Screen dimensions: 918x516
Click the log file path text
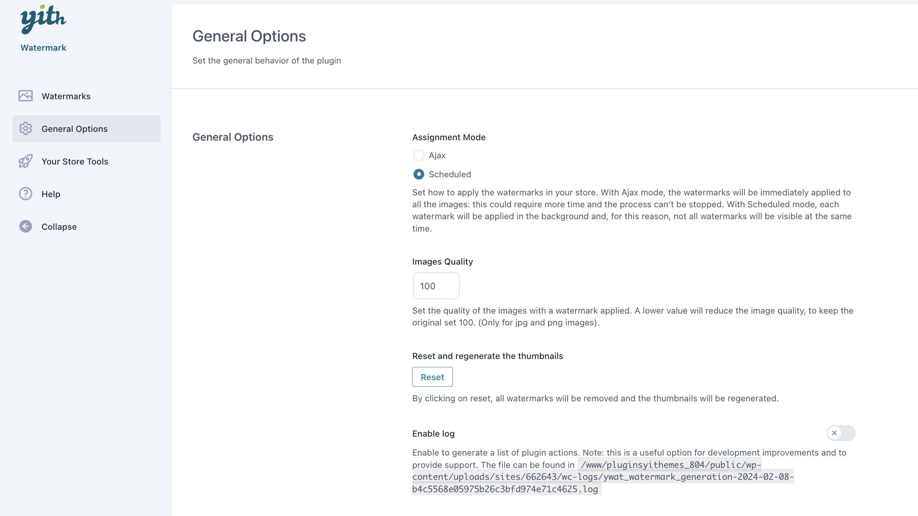[x=602, y=477]
